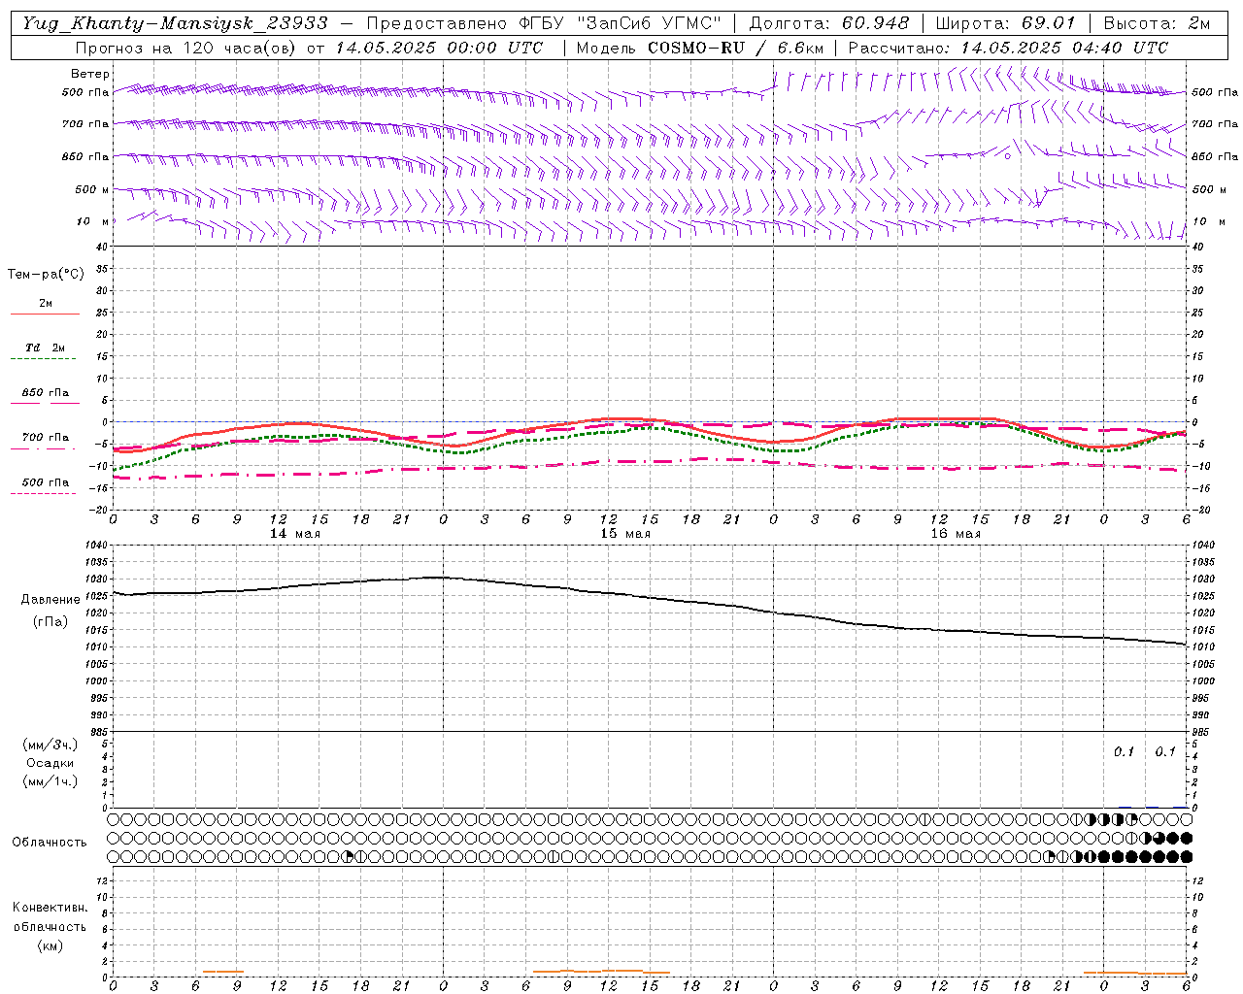Viewport: 1243px width, 994px height.
Task: Click the 16 мая date label
Action: [x=955, y=534]
